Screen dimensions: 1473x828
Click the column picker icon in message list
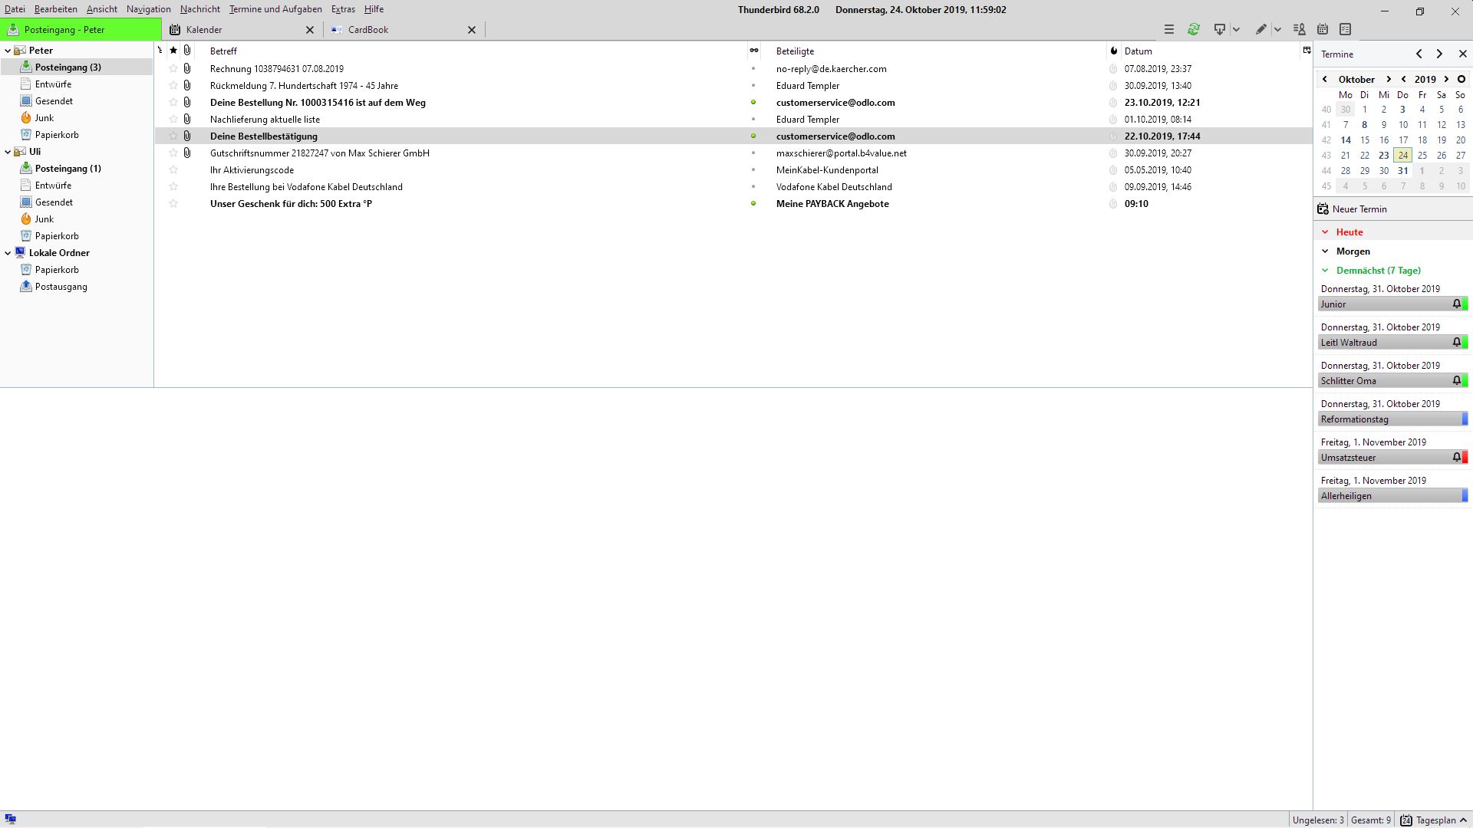tap(1307, 51)
